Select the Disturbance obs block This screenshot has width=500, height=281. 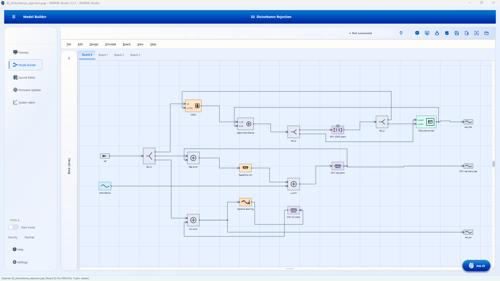point(426,122)
